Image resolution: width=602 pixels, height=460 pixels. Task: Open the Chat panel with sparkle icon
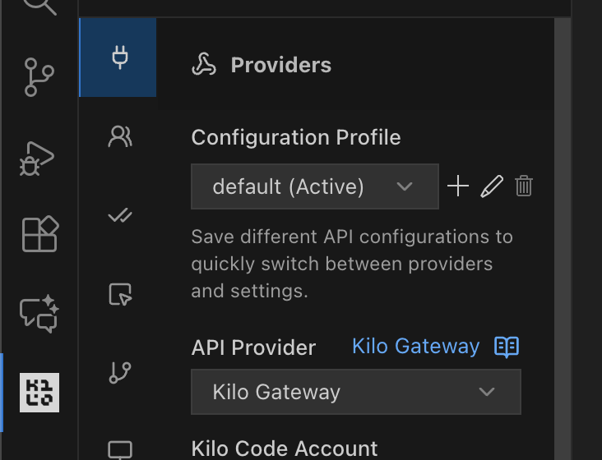[39, 312]
